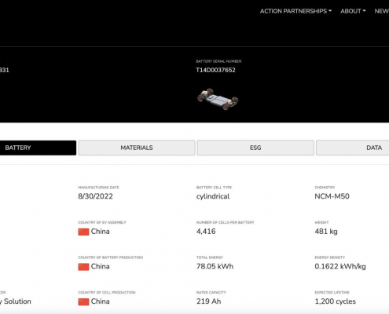This screenshot has height=314, width=389.
Task: Expand the Action Partnerships dropdown menu
Action: (295, 11)
